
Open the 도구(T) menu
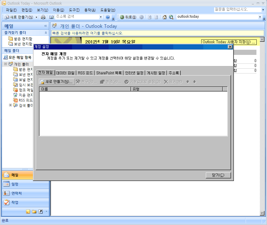coord(74,10)
